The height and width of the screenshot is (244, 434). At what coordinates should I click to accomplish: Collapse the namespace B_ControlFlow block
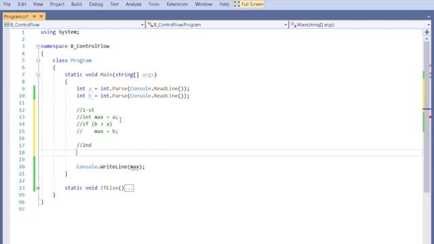point(38,46)
